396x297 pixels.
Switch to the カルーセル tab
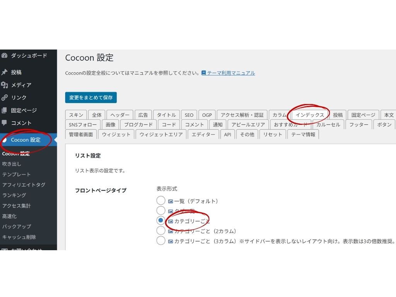(x=328, y=125)
